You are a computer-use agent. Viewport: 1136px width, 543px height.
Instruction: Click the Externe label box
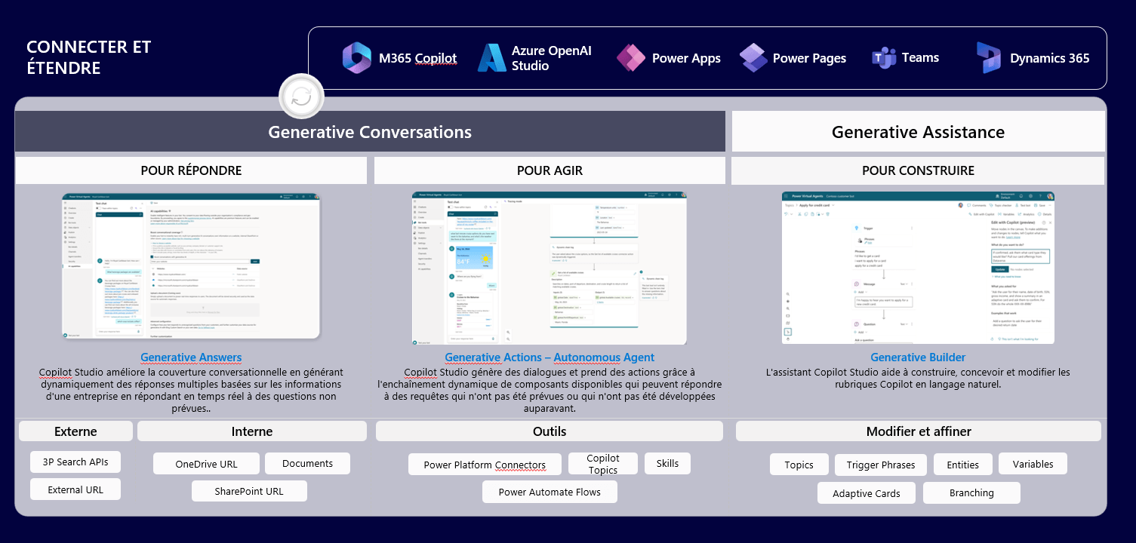75,431
